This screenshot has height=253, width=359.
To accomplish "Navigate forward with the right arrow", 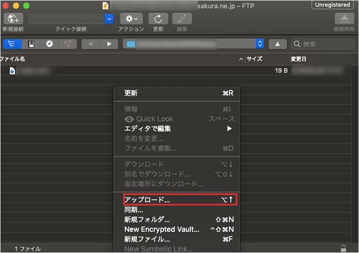I will point(109,44).
